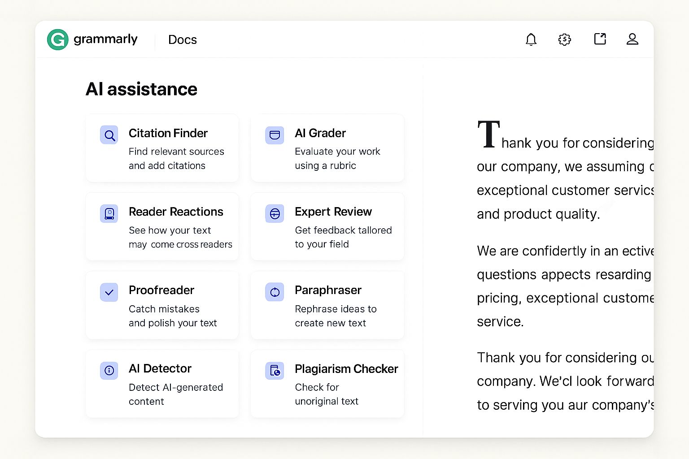Start the Proofreader title
This screenshot has width=689, height=459.
click(x=161, y=290)
